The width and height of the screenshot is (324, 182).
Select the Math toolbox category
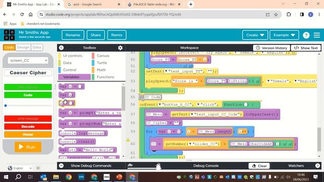point(101,70)
